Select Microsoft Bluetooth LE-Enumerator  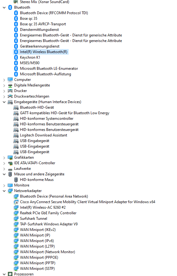pyautogui.click(x=49, y=69)
